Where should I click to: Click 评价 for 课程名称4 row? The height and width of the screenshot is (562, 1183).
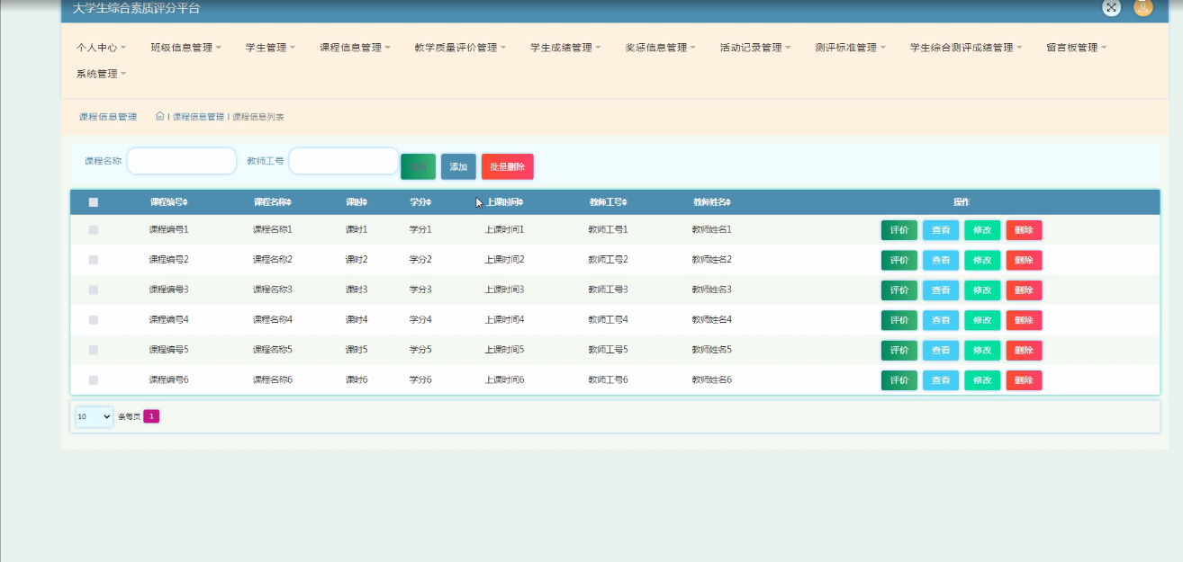899,320
